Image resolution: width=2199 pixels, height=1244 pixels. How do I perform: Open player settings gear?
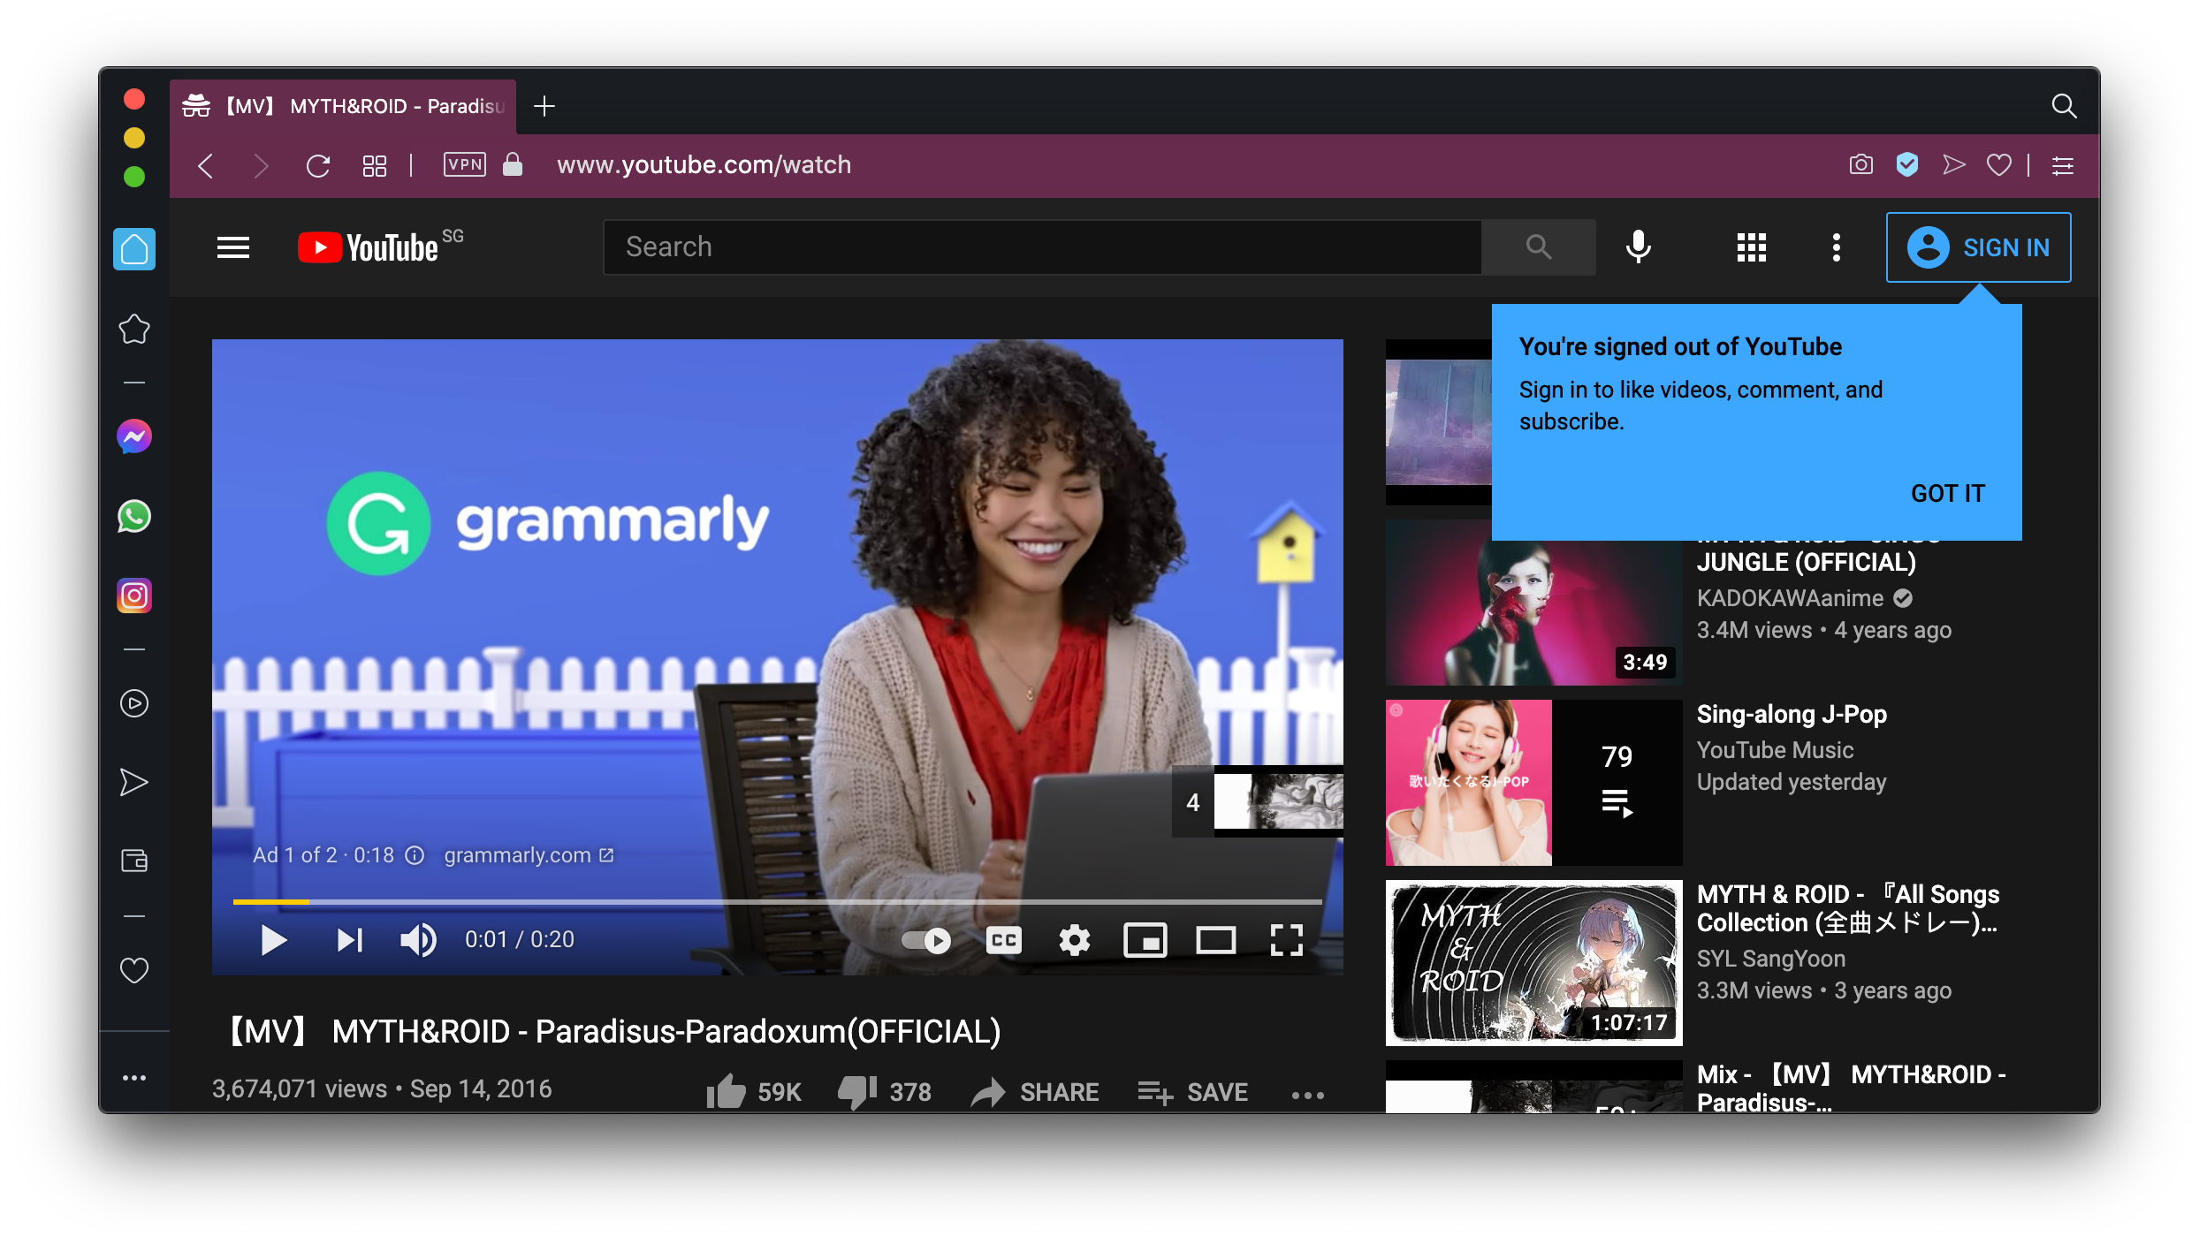1075,940
